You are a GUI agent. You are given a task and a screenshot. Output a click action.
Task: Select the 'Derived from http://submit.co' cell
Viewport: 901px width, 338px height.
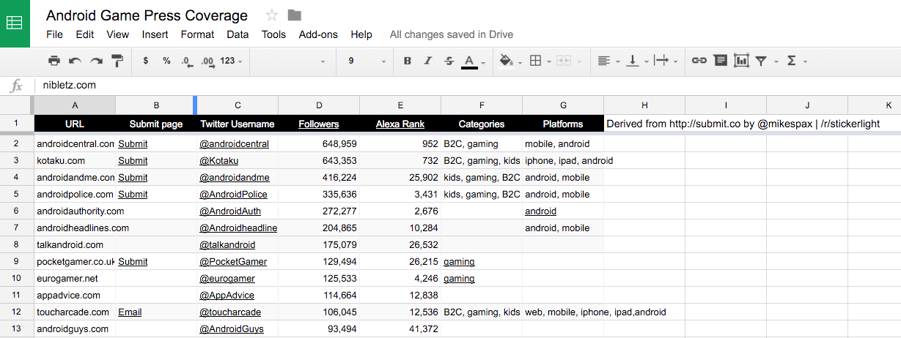(x=644, y=124)
